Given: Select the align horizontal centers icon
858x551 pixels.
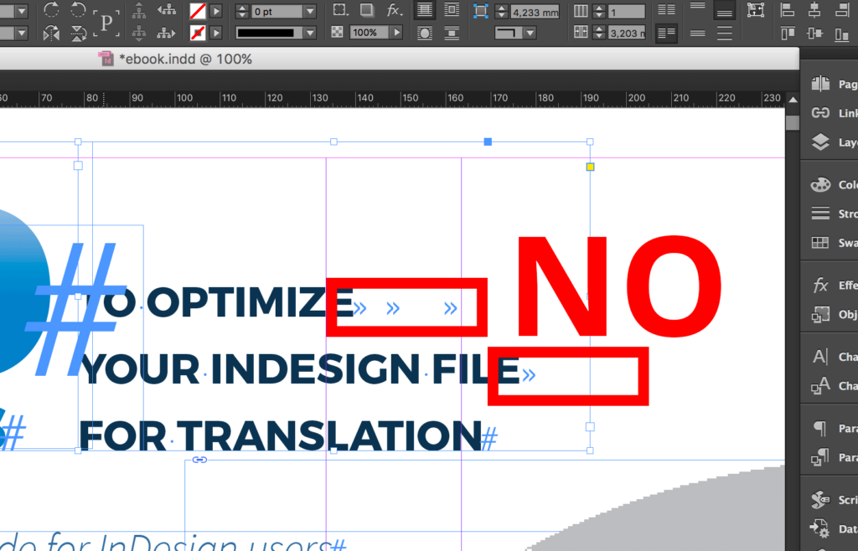Looking at the screenshot, I should [x=814, y=11].
